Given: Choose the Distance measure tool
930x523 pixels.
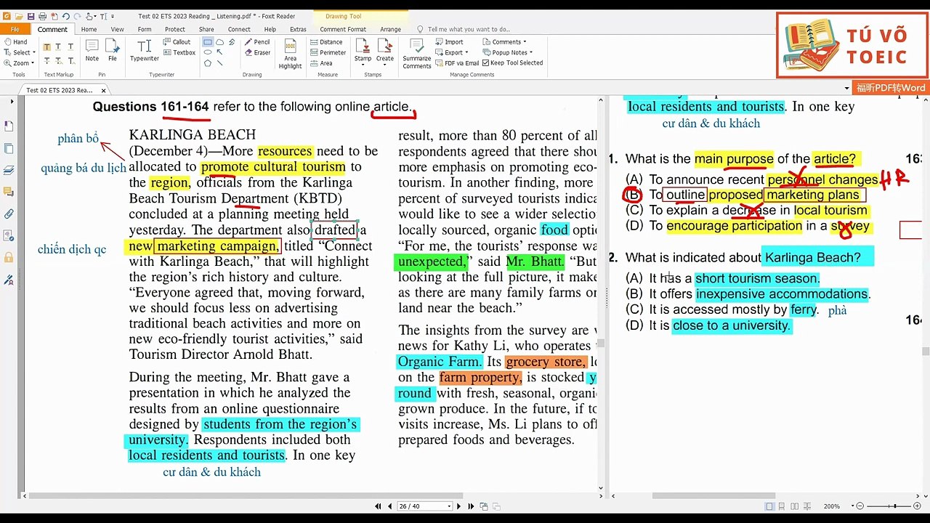Looking at the screenshot, I should coord(325,42).
